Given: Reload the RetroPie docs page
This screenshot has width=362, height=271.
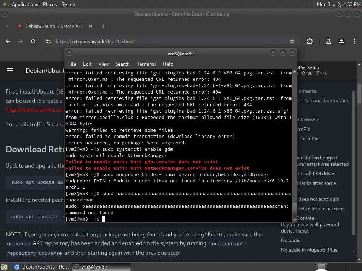Looking at the screenshot, I should tap(33, 41).
